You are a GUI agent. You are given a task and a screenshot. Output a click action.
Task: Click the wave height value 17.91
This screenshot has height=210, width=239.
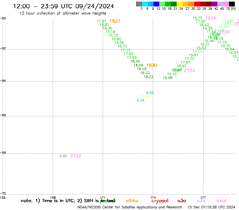tap(101, 21)
